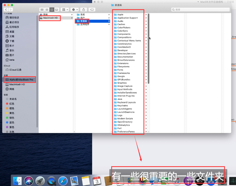Expand the Java folder via its arrow
Screen dimensions: 236x186
tap(146, 99)
